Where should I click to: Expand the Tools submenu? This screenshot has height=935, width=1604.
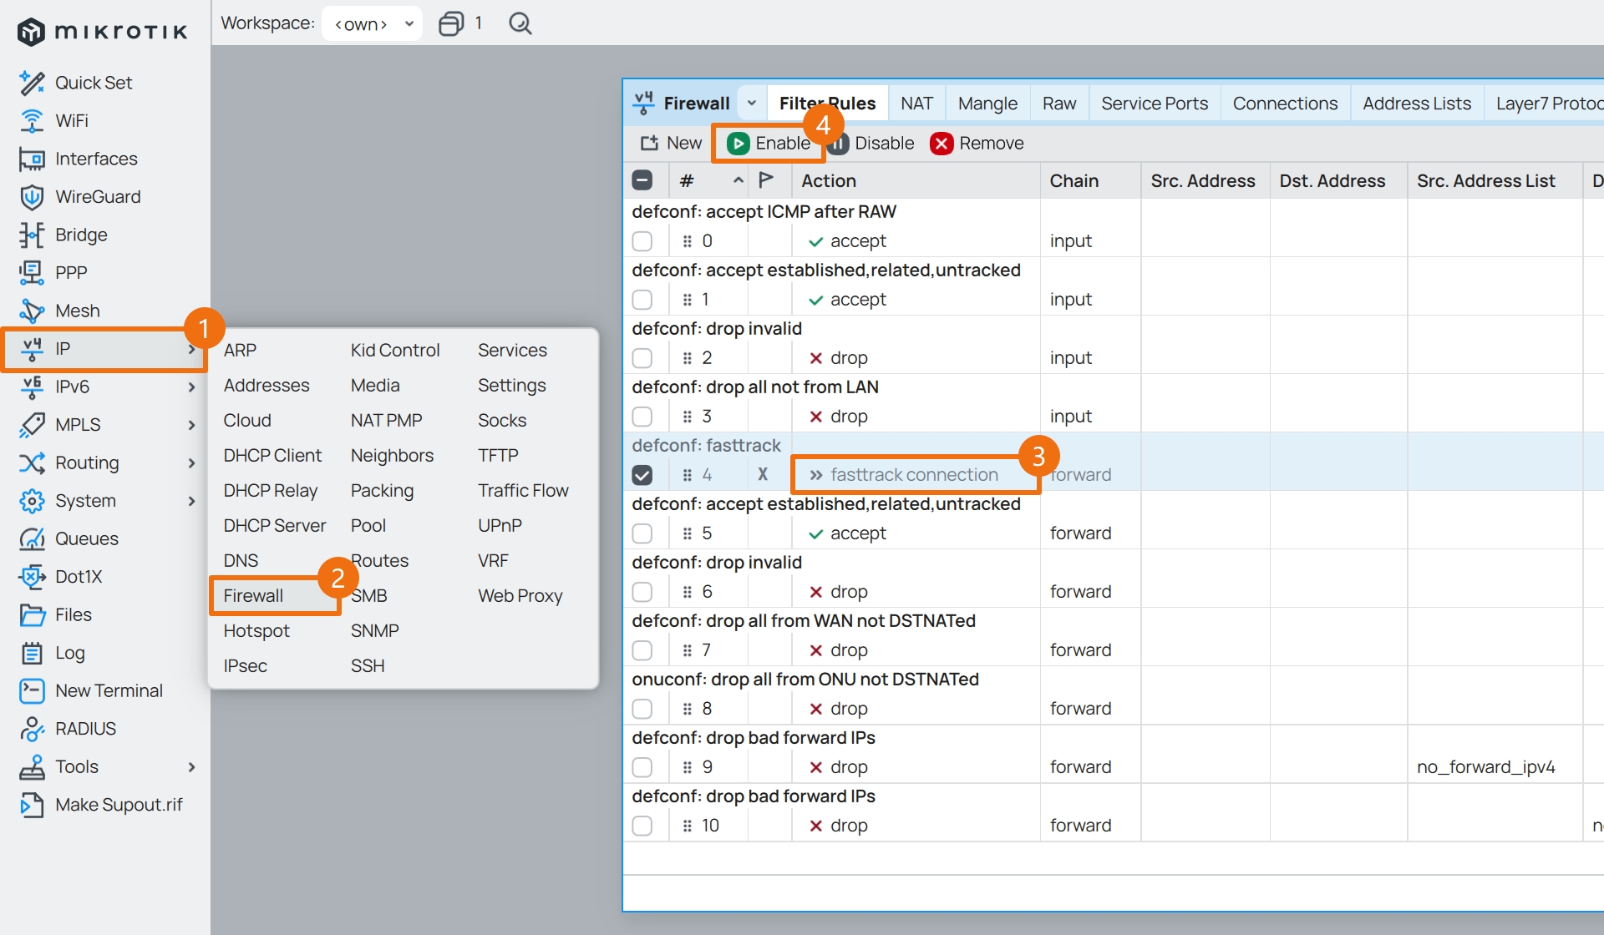(192, 767)
